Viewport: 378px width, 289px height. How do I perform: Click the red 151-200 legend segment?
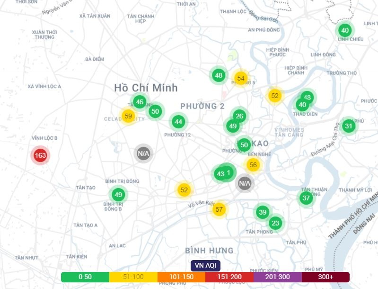229,277
